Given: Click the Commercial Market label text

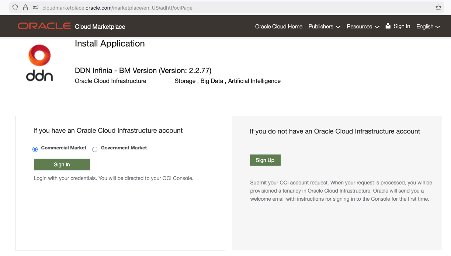Looking at the screenshot, I should tap(63, 148).
